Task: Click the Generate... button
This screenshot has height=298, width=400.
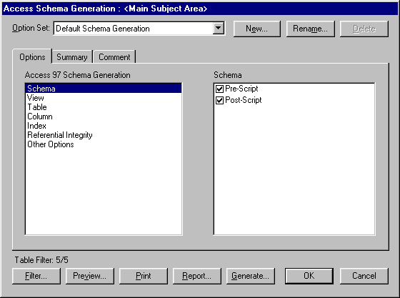Action: 250,276
